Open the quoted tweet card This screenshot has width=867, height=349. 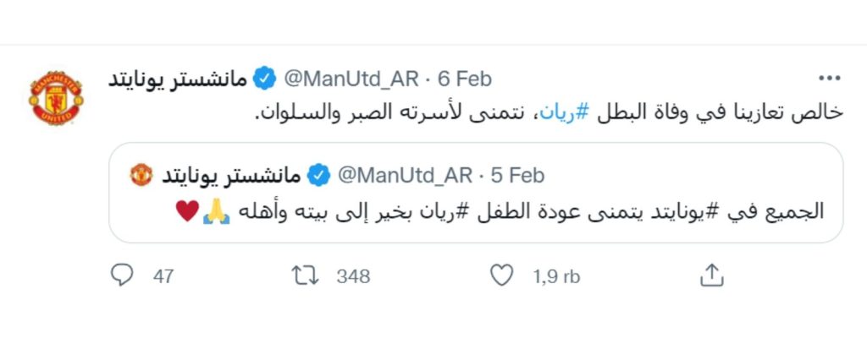point(476,193)
